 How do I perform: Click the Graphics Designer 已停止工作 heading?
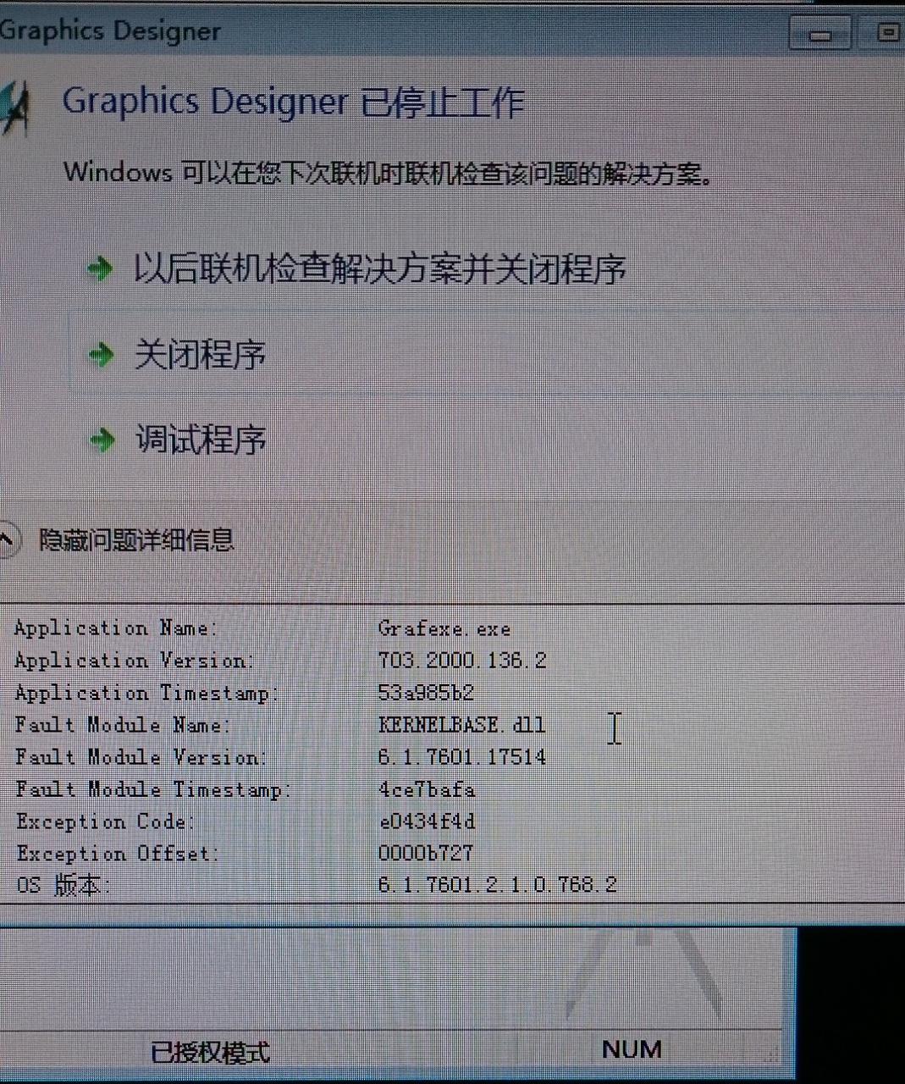pos(293,102)
